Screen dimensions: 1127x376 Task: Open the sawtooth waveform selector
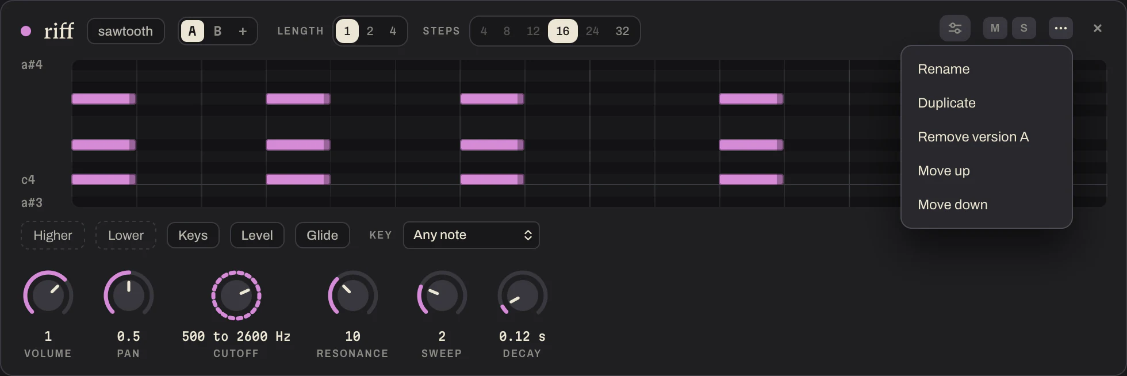(x=126, y=31)
